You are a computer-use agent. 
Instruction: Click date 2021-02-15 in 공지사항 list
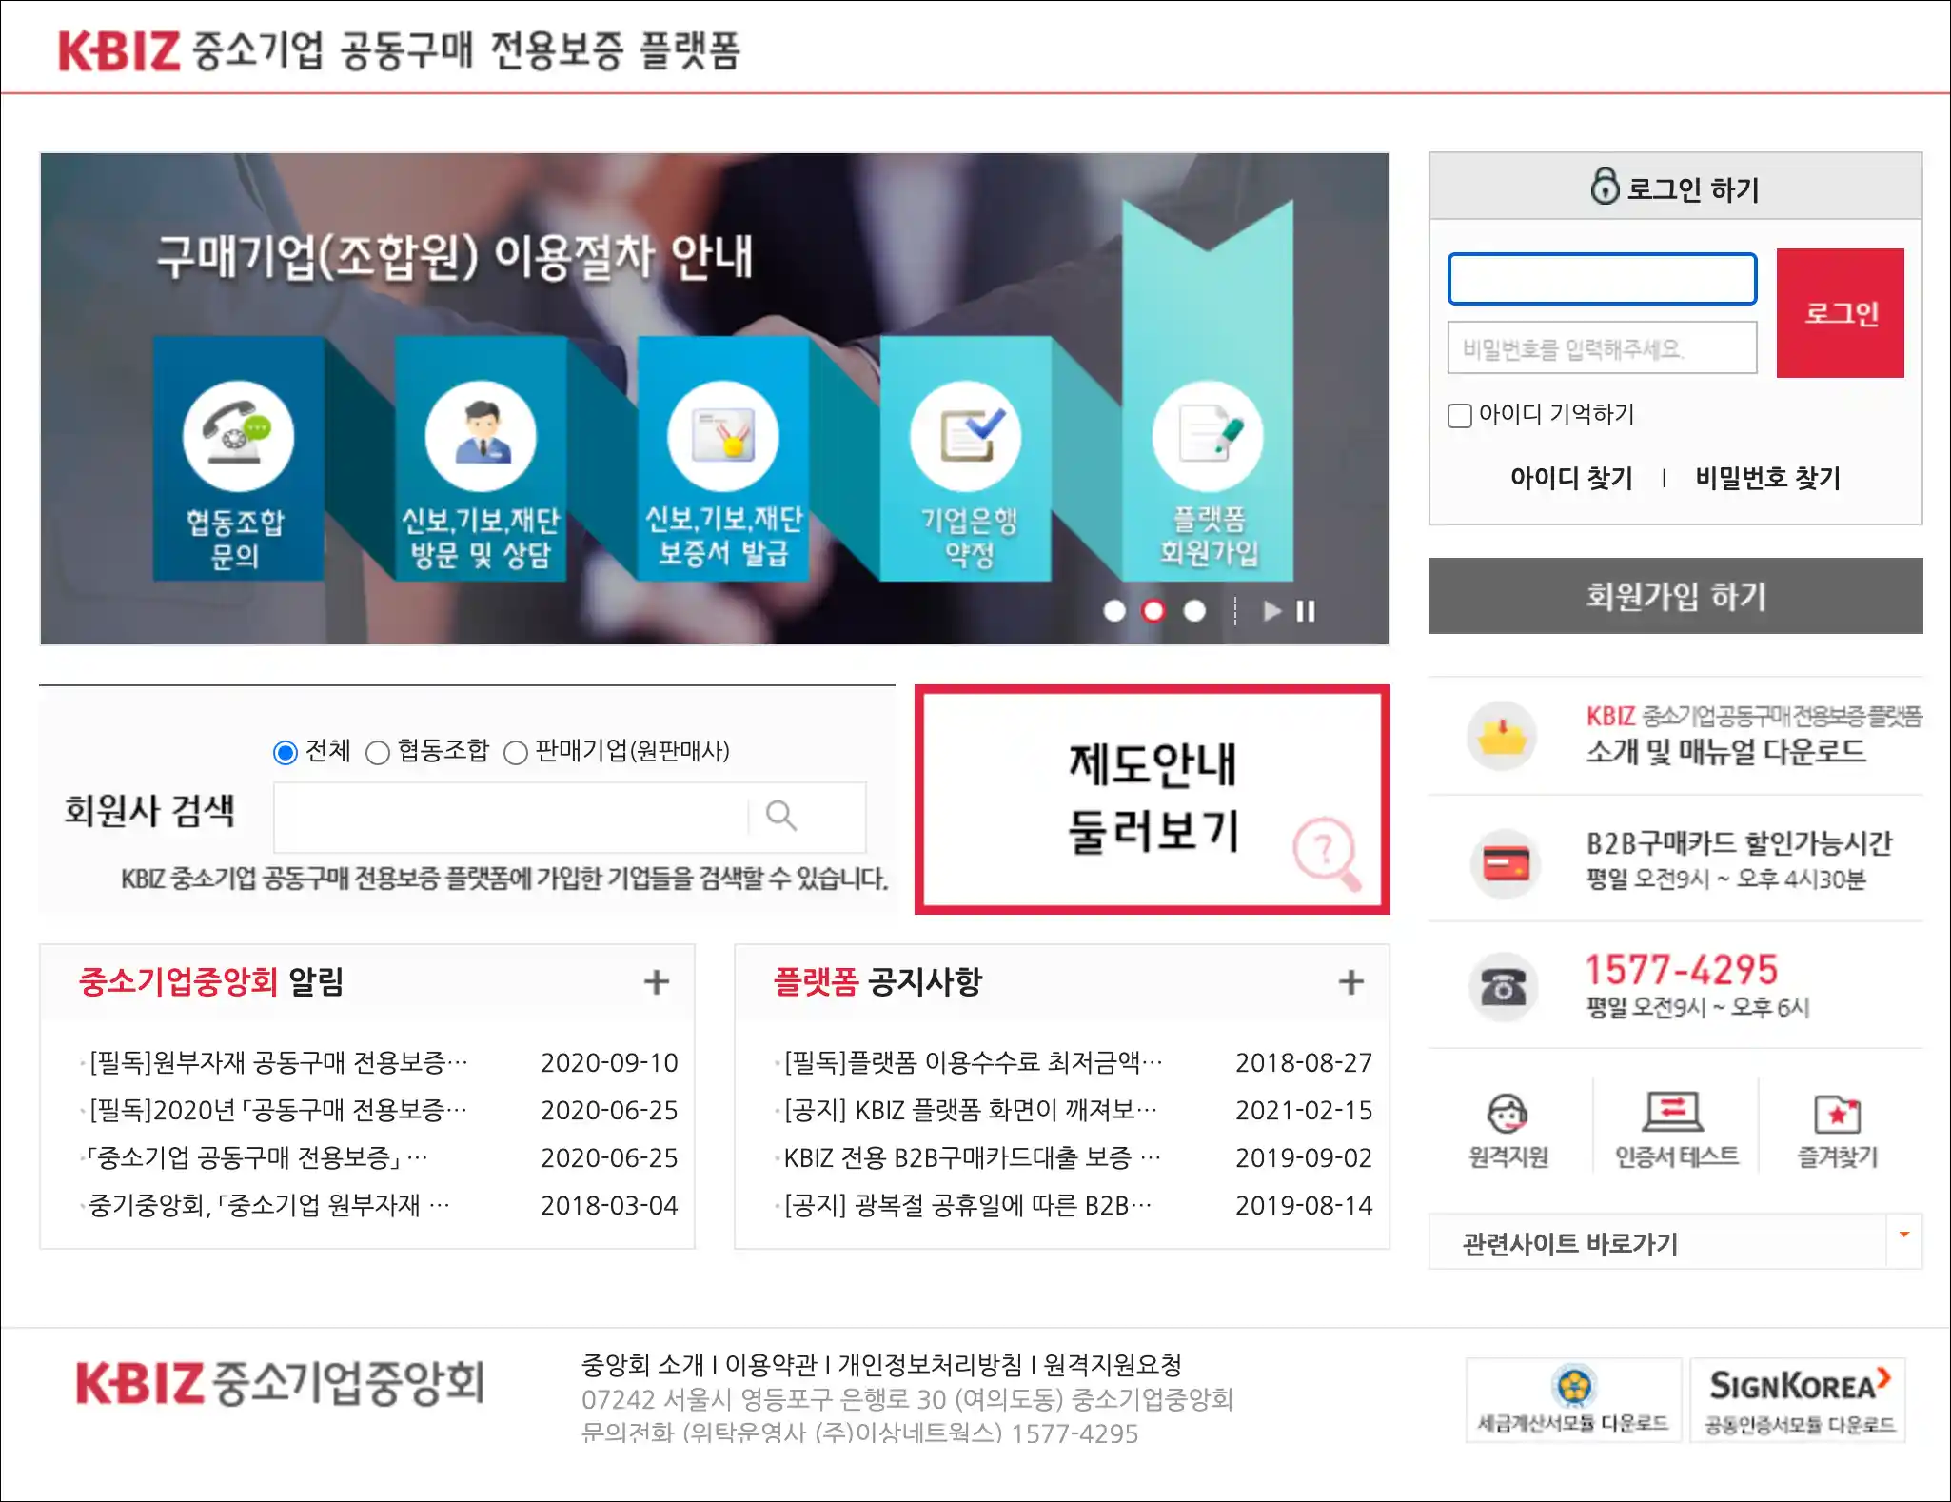point(1304,1110)
